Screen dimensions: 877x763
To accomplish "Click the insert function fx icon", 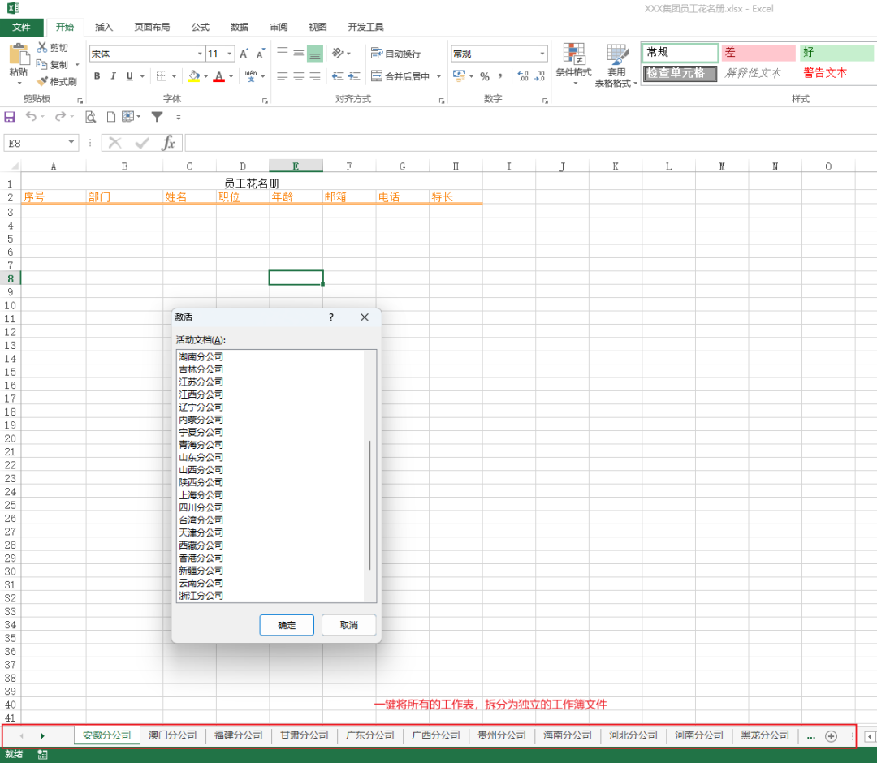I will (x=168, y=143).
